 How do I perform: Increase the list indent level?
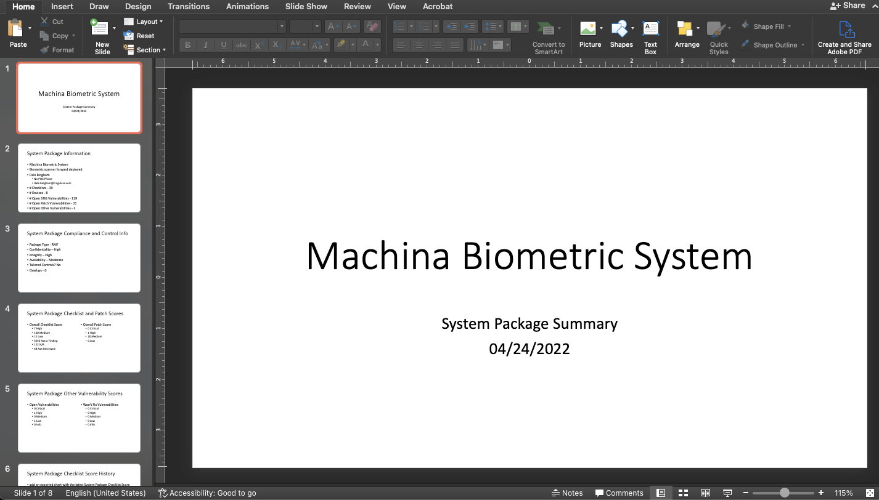[x=470, y=26]
